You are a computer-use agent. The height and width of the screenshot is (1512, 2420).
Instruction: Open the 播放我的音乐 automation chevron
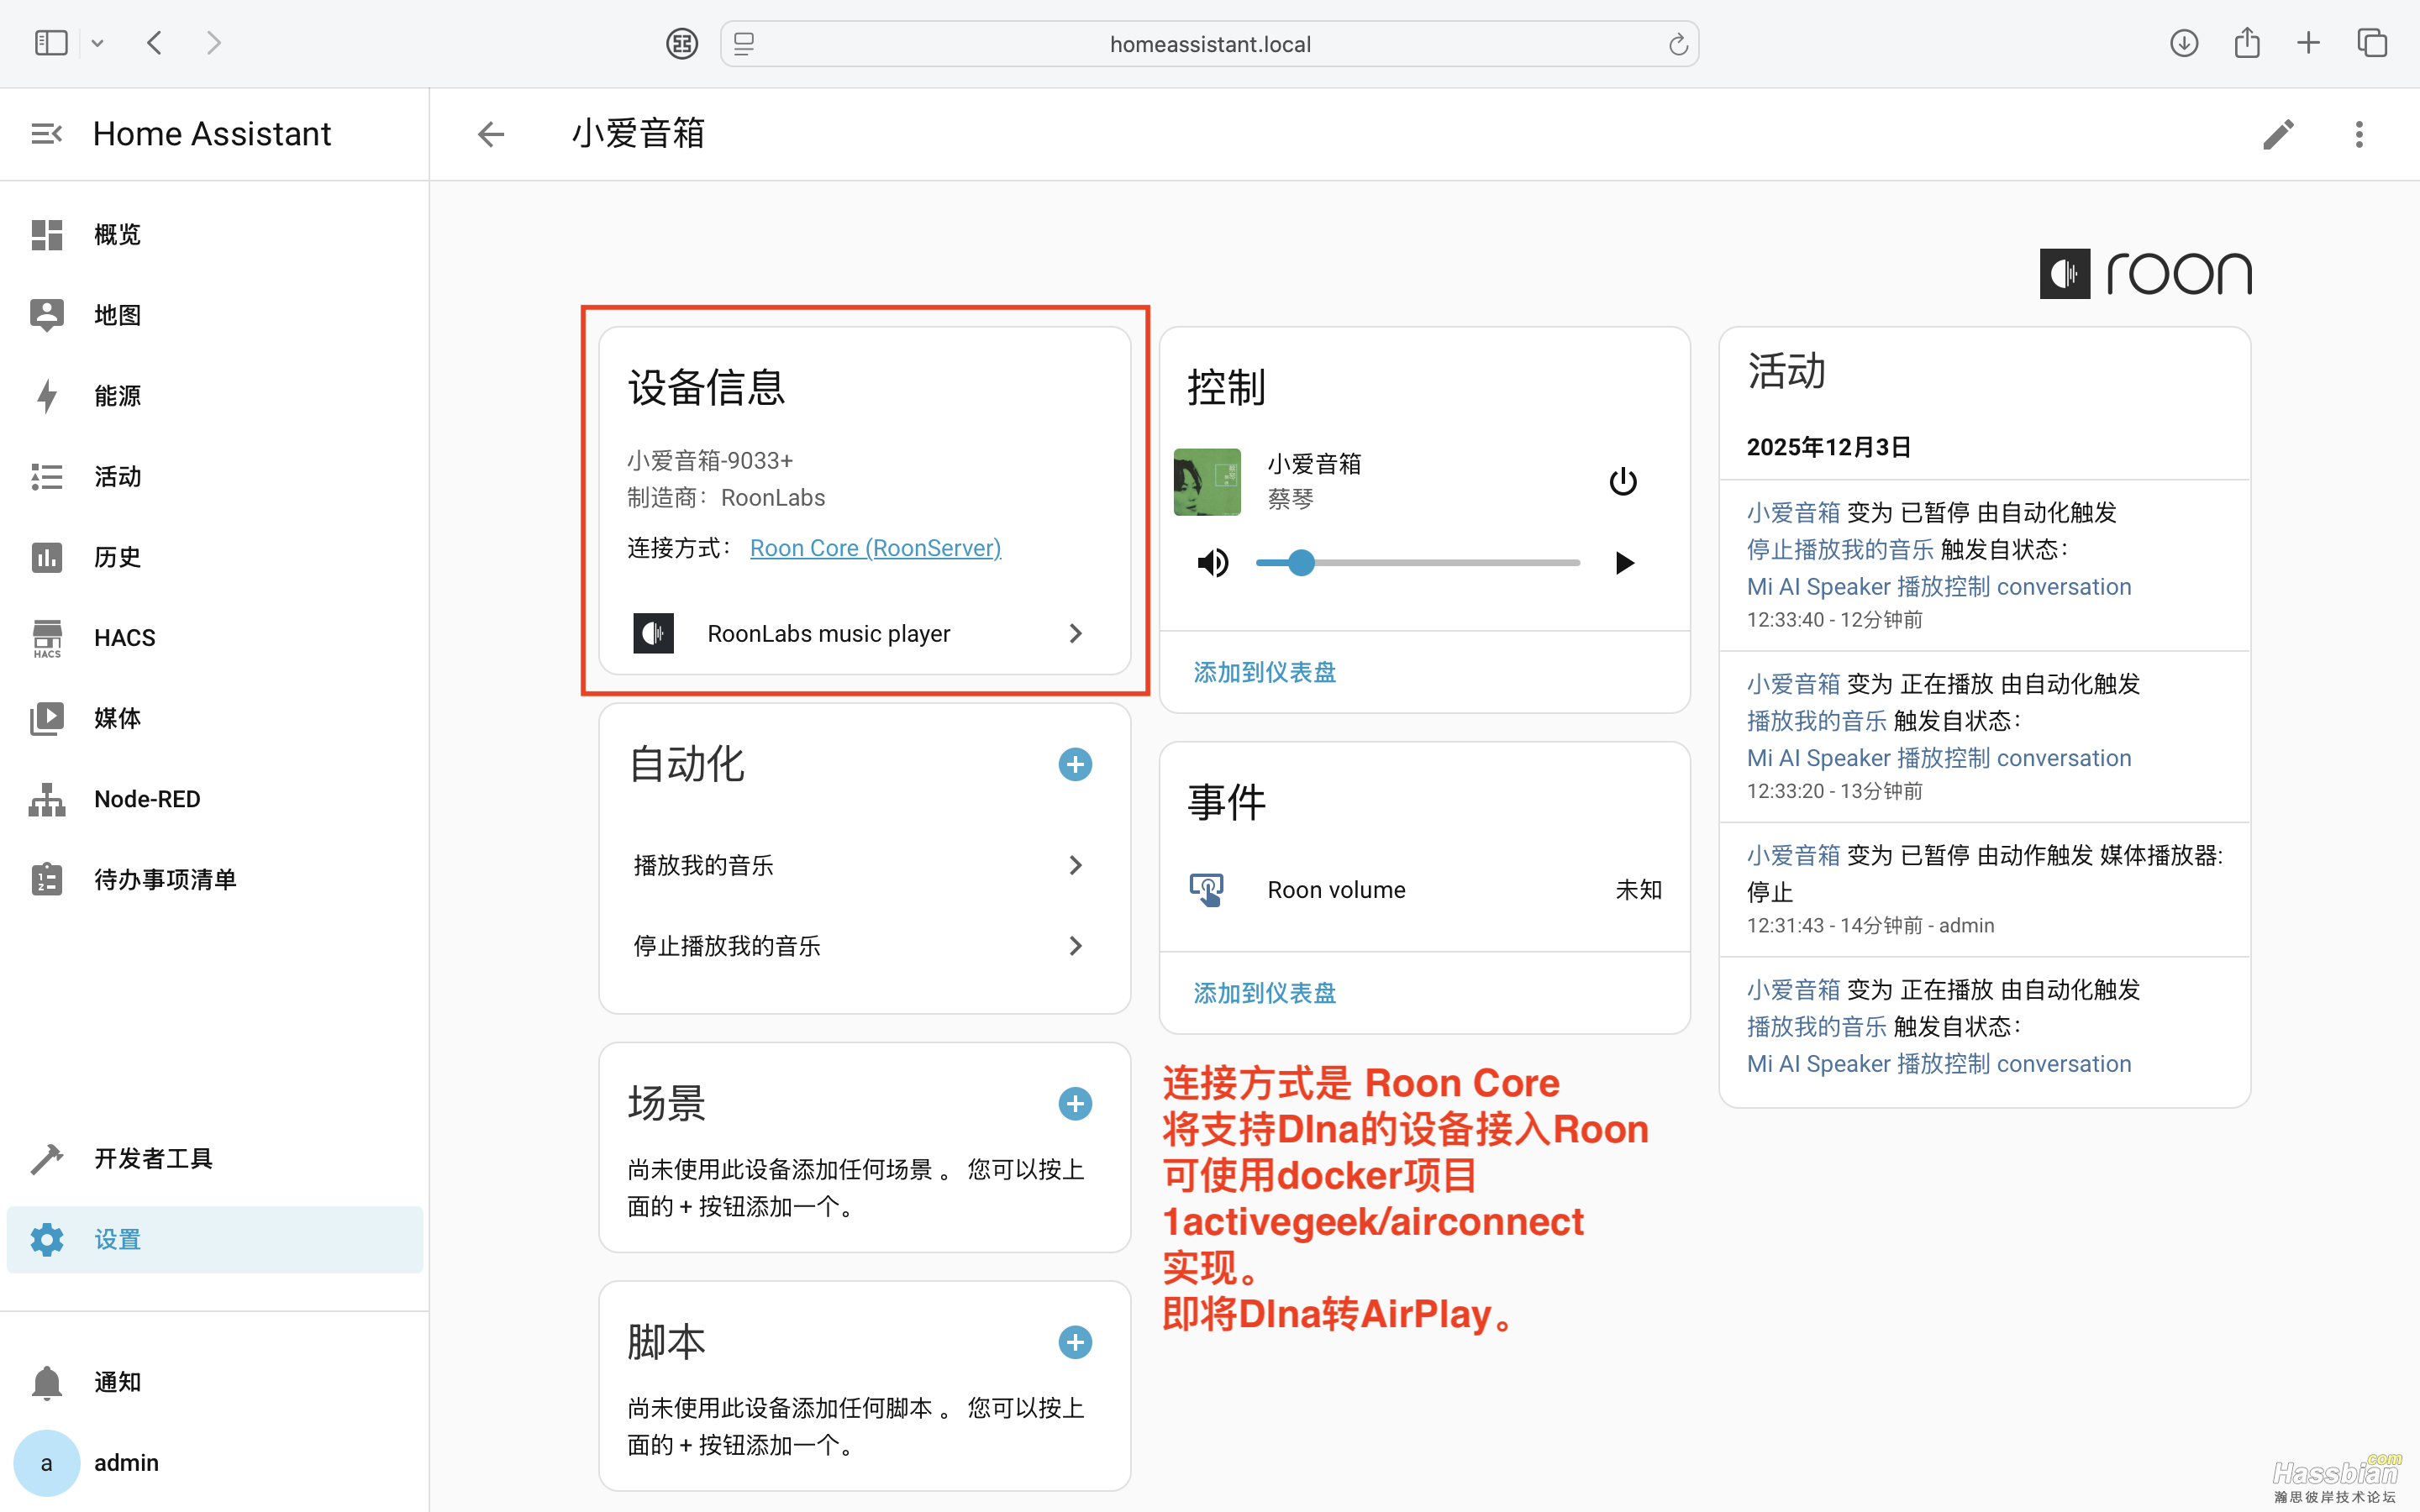1075,865
